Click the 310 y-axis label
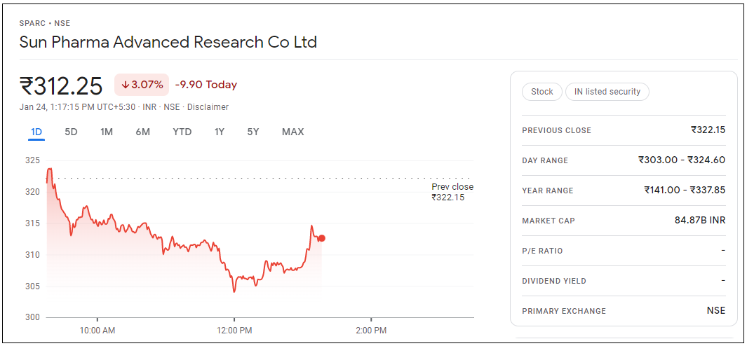The width and height of the screenshot is (747, 346). click(x=32, y=255)
